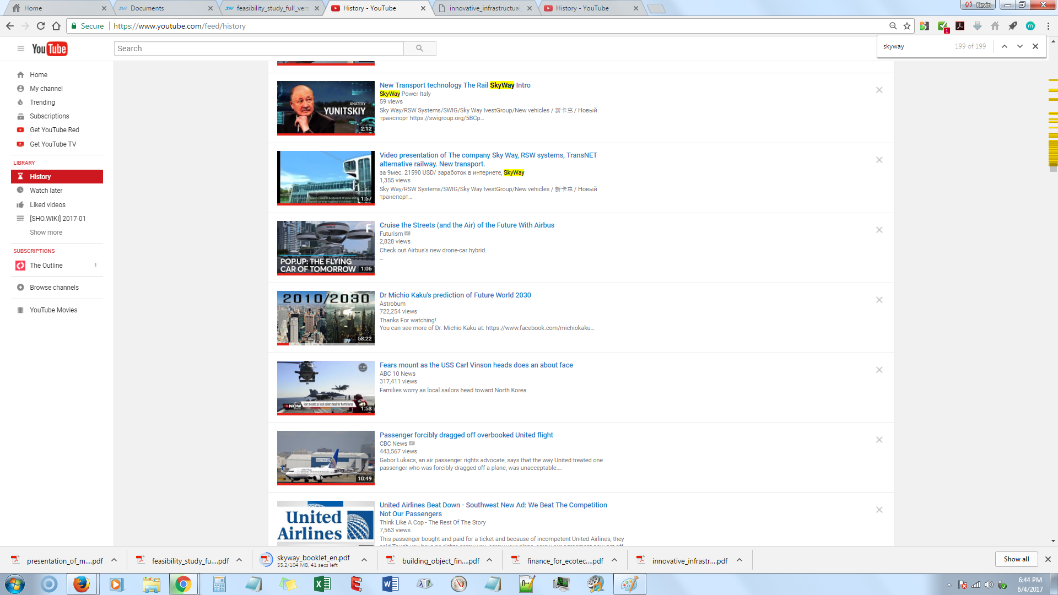This screenshot has height=595, width=1058.
Task: Remove the Michio Kaku video from history
Action: [879, 300]
